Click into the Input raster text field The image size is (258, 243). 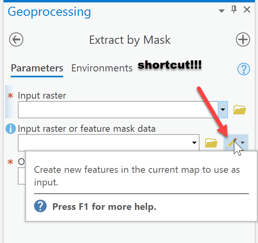pos(118,110)
